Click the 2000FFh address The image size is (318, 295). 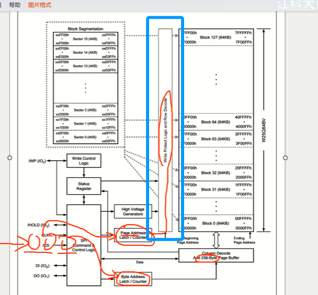click(x=243, y=177)
